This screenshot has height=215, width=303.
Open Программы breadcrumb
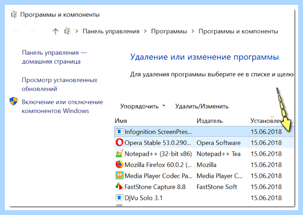pyautogui.click(x=169, y=31)
